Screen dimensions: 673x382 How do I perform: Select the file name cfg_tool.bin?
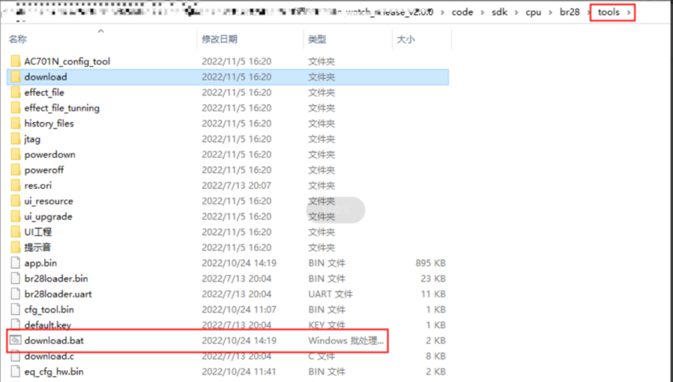49,309
